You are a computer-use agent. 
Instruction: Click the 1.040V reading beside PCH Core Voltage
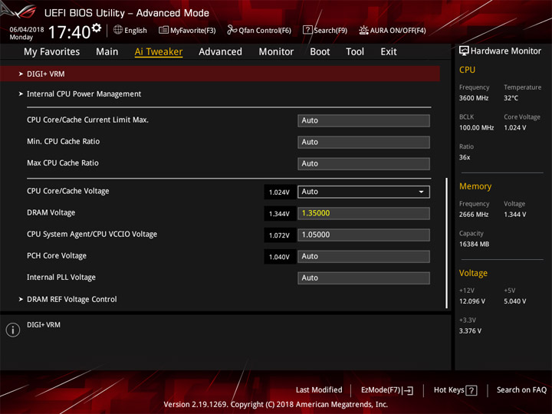pos(279,257)
